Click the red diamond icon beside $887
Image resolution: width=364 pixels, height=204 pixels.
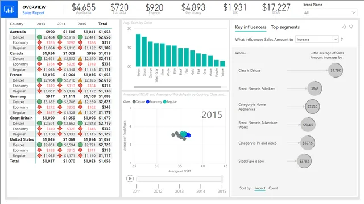point(39,112)
